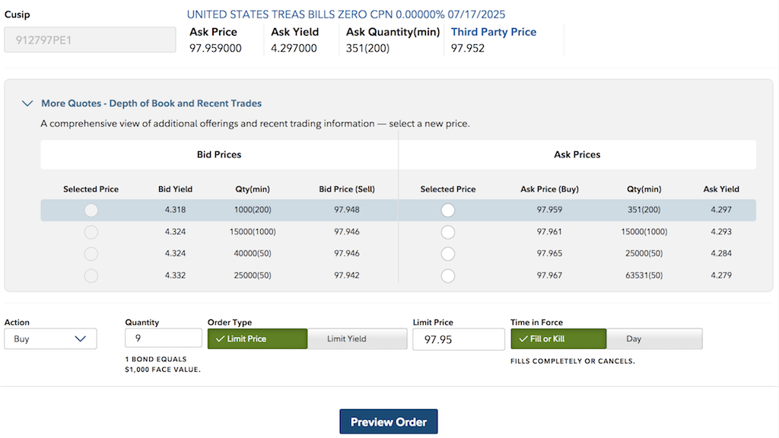
Task: Select ask price 97.961 radio button
Action: pyautogui.click(x=448, y=232)
